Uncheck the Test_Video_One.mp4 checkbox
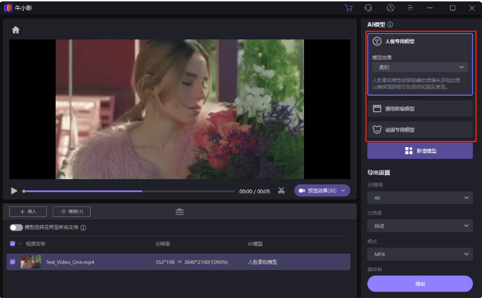 click(x=13, y=262)
